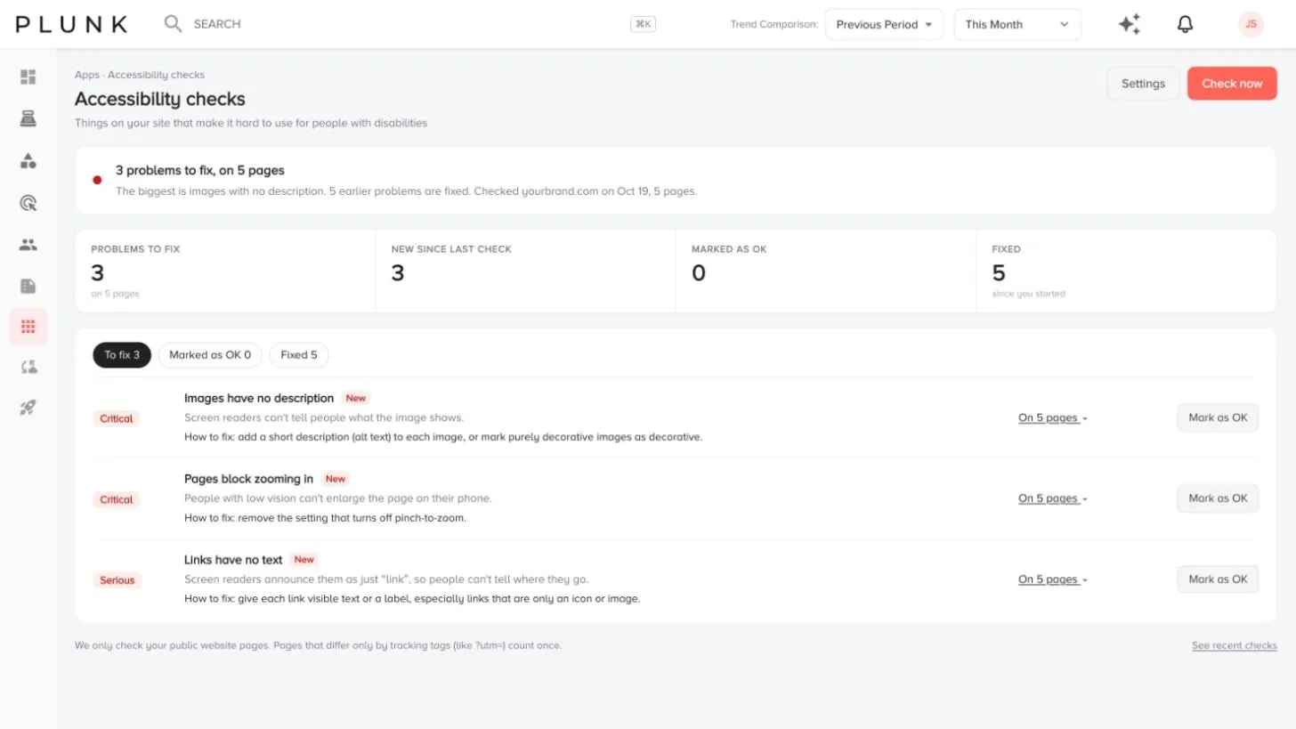Click the New tag beside Images have no description
This screenshot has height=729, width=1296.
[356, 398]
